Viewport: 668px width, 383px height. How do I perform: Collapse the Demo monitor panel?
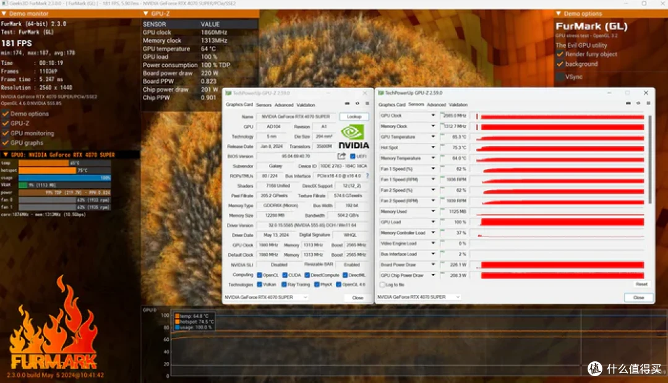pyautogui.click(x=4, y=14)
